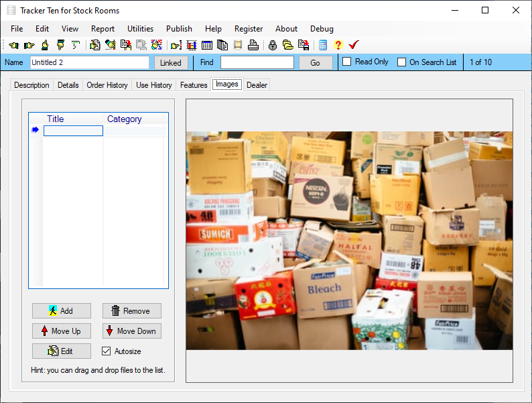Click the greyed-out delete document icon
Viewport: 532px width, 403px height.
(141, 45)
